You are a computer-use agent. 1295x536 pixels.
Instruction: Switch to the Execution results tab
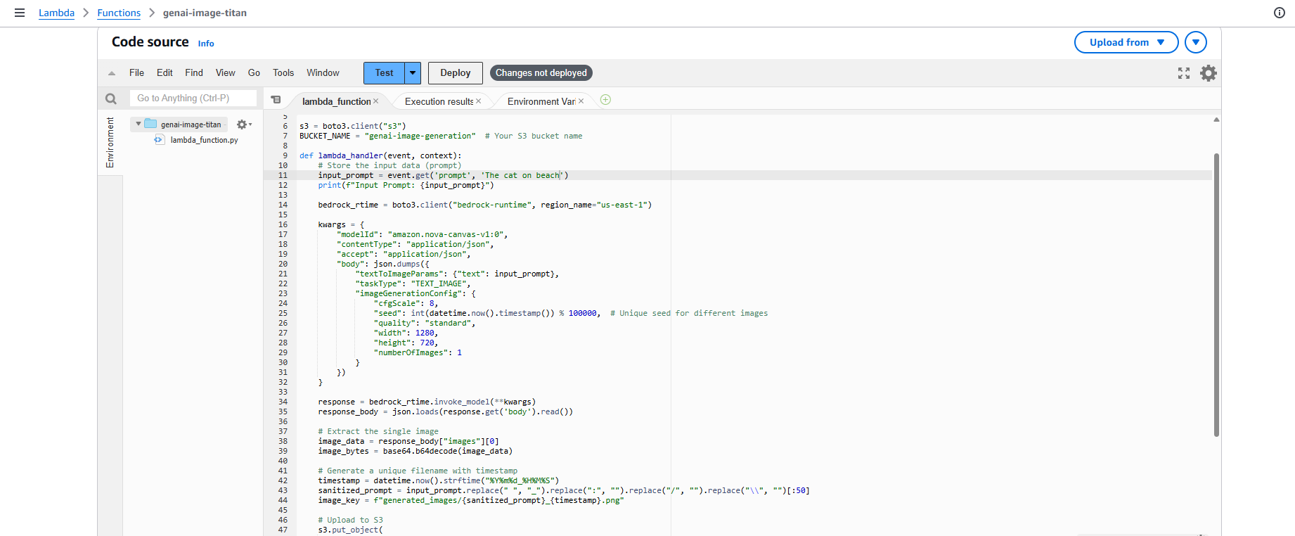click(439, 101)
